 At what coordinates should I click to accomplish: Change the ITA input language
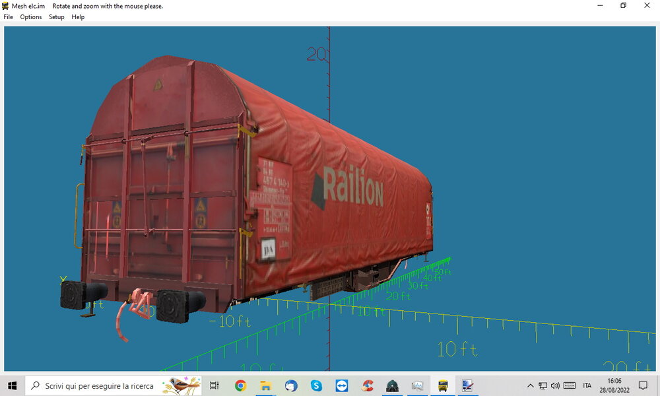[x=587, y=385]
